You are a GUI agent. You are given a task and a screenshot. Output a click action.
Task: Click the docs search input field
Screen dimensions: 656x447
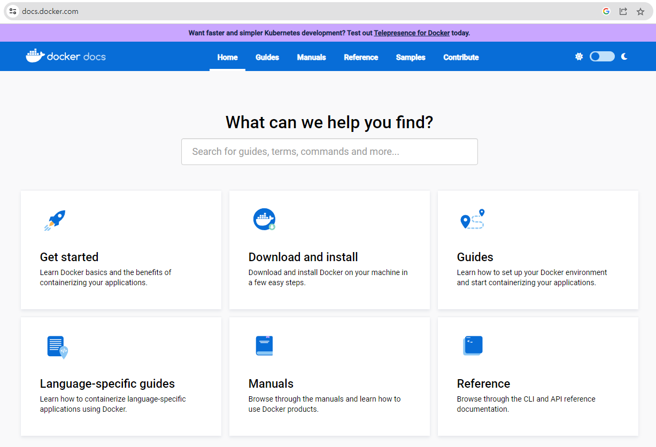tap(329, 152)
